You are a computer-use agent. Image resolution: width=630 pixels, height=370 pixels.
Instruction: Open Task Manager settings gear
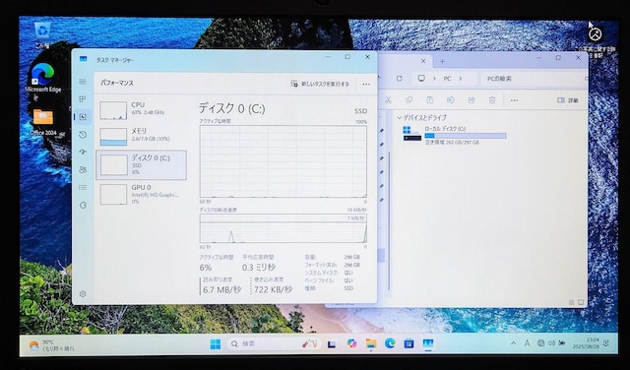tap(83, 294)
